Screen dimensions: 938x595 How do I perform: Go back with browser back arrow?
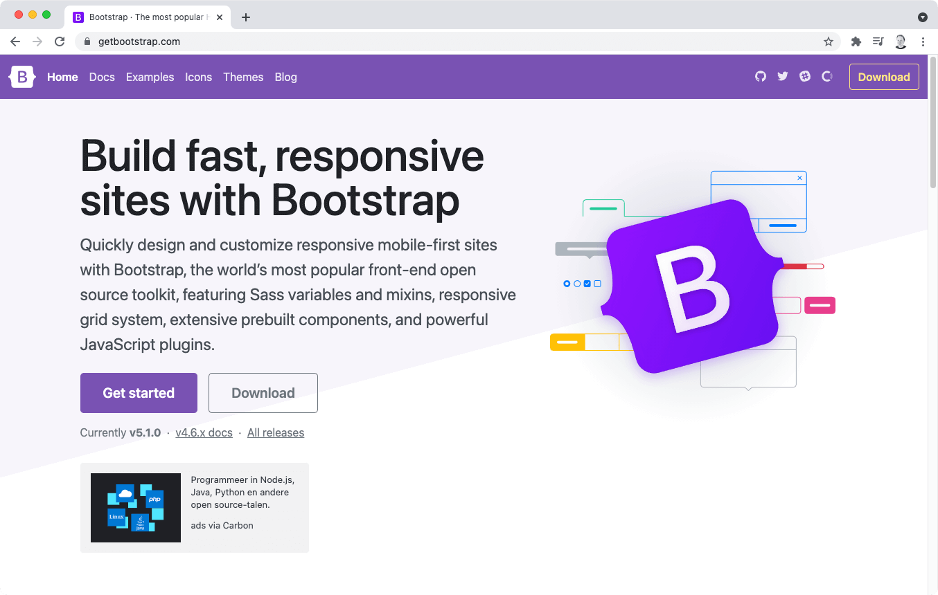point(15,42)
